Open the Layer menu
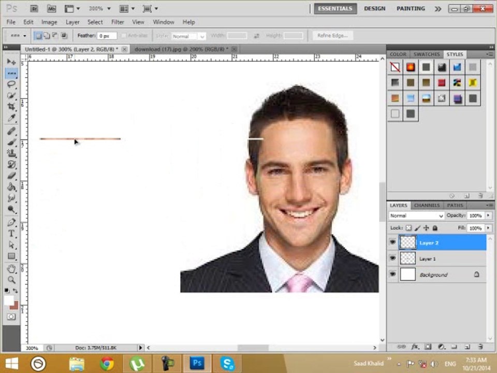The image size is (497, 373). (72, 22)
